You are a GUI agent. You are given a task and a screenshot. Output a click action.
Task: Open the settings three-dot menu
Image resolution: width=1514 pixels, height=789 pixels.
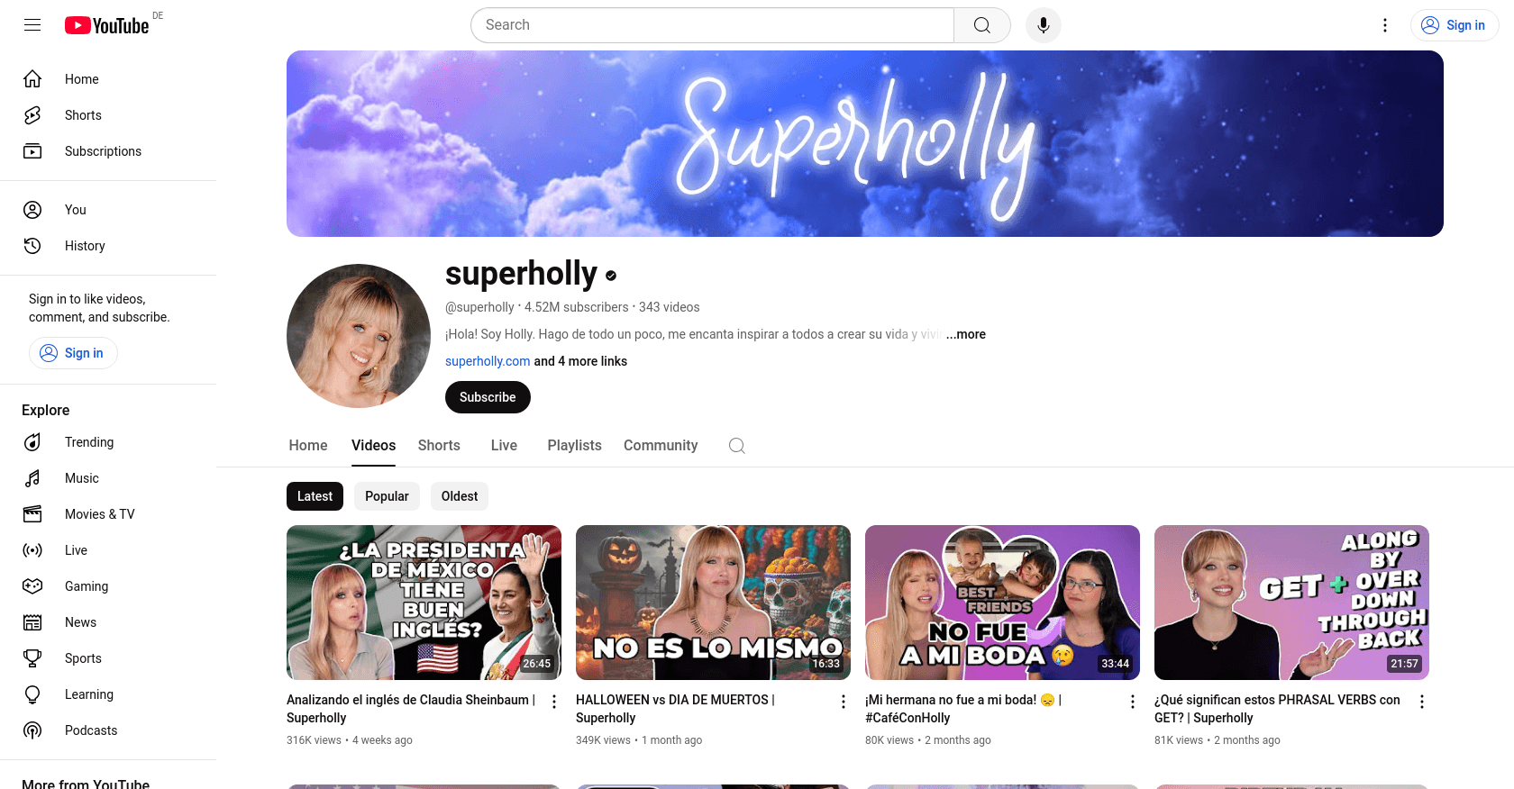(x=1385, y=25)
